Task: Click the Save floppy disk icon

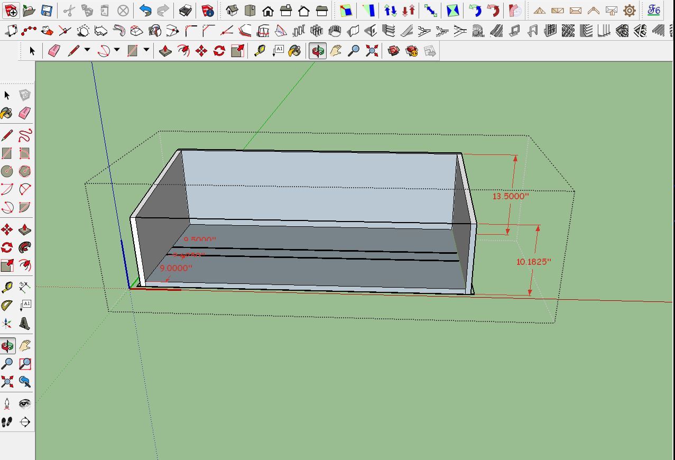Action: [x=47, y=11]
